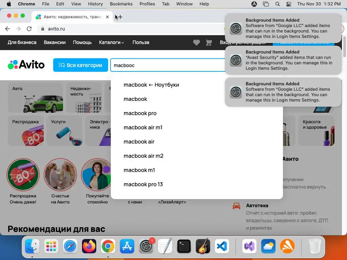Screen dimensions: 347x260
Task: Click Spotlight search in menu bar
Action: click(278, 4)
